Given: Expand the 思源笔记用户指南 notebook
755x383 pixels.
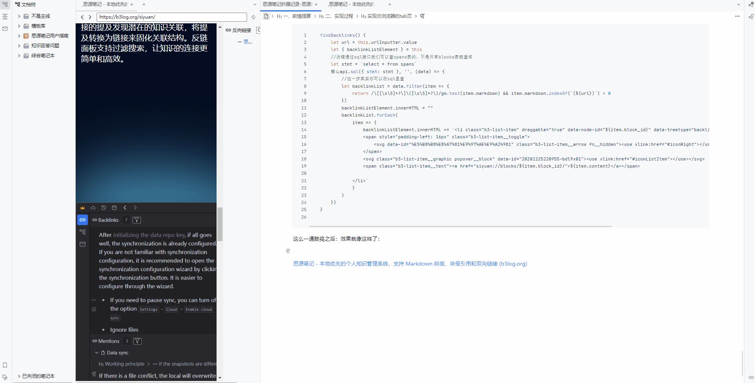Looking at the screenshot, I should pyautogui.click(x=19, y=36).
